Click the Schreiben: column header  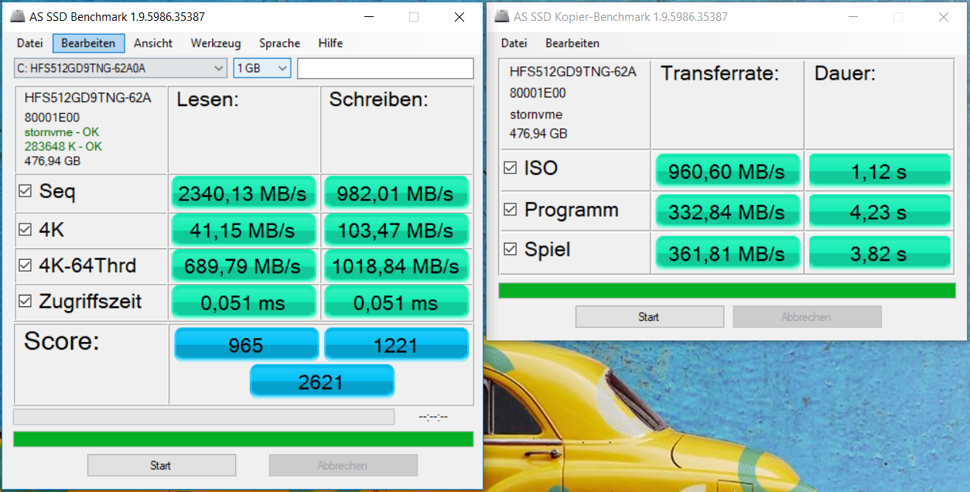pos(379,99)
